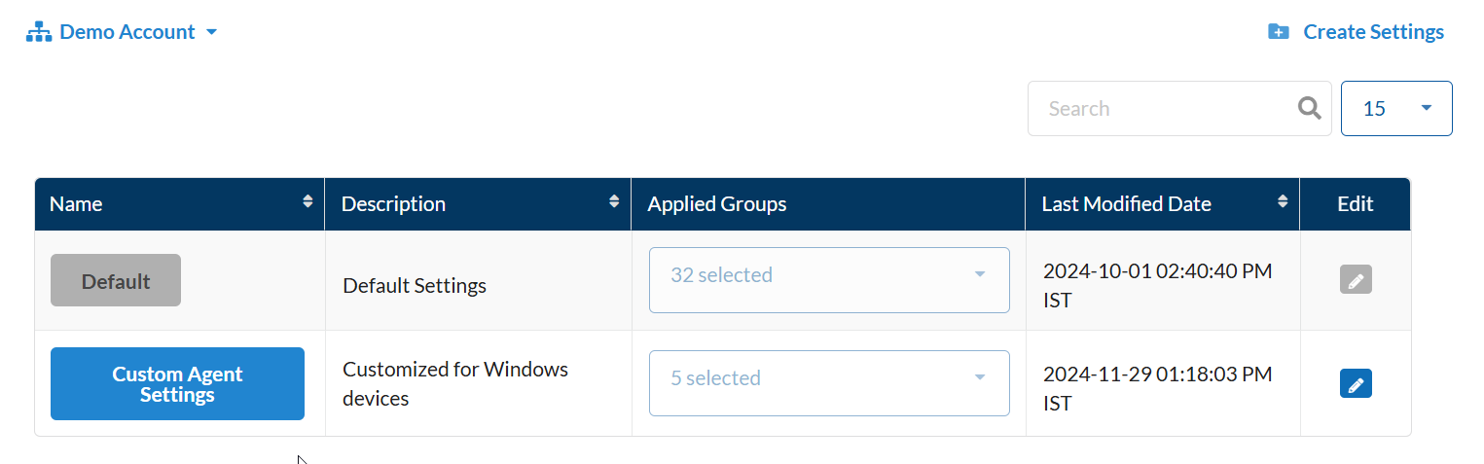Click the organization hierarchy icon beside Demo Account
This screenshot has width=1484, height=464.
(x=38, y=32)
